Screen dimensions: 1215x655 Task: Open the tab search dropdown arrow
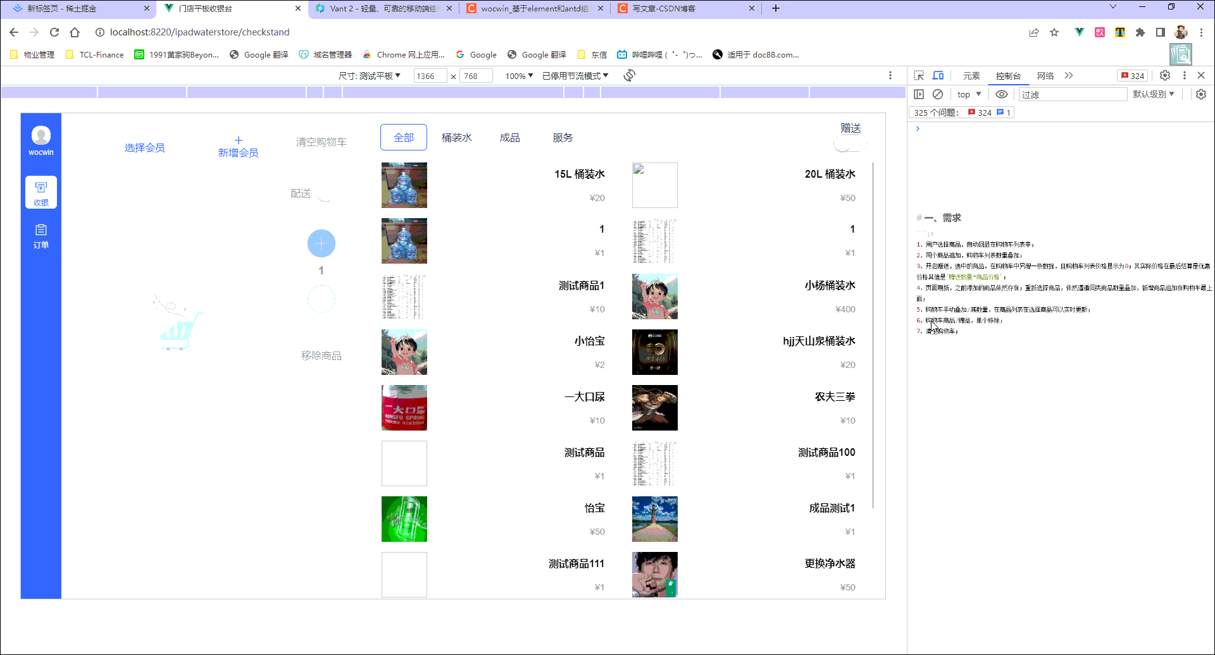[1113, 7]
